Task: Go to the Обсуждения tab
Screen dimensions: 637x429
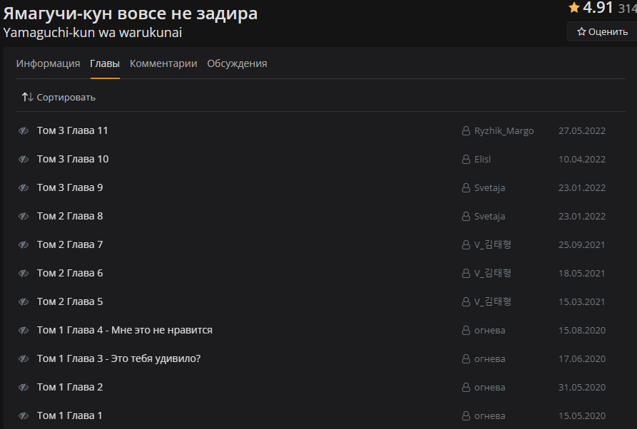Action: (x=237, y=63)
